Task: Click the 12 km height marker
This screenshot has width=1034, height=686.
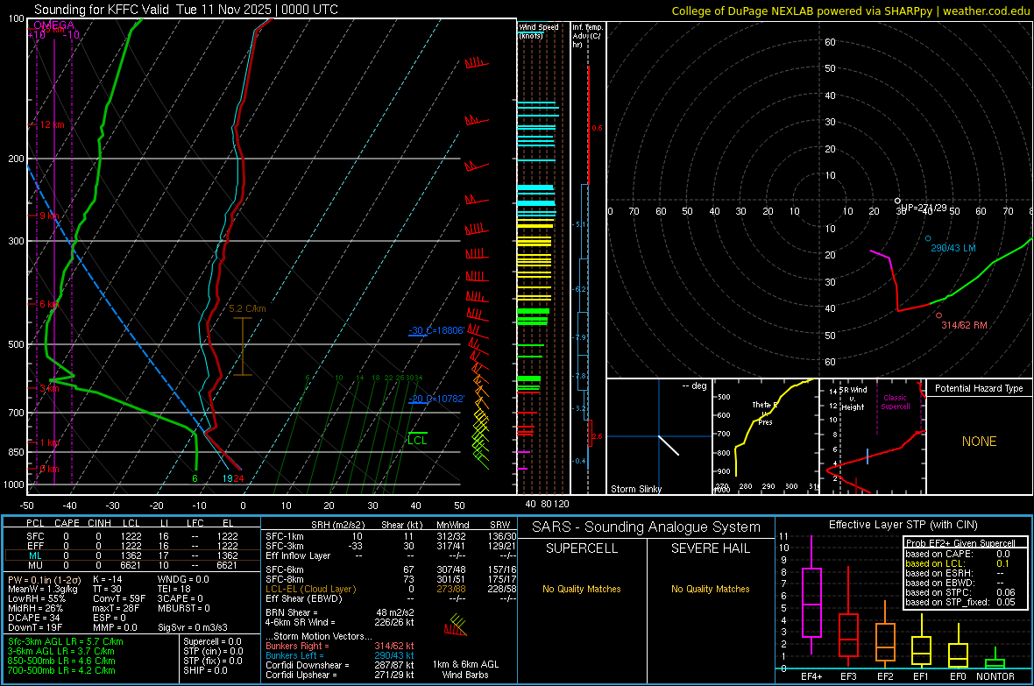Action: point(52,124)
